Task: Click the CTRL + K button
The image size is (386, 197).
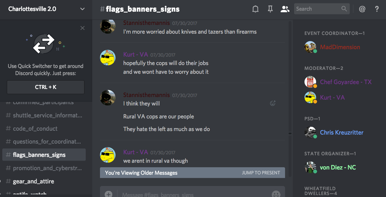Action: click(46, 87)
